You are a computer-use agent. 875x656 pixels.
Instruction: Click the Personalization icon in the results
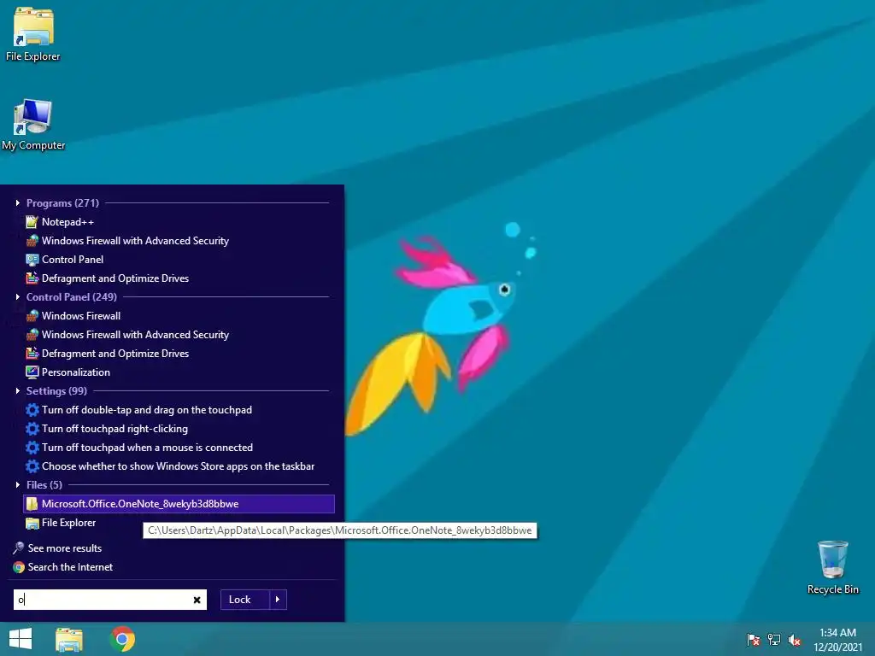click(x=32, y=372)
